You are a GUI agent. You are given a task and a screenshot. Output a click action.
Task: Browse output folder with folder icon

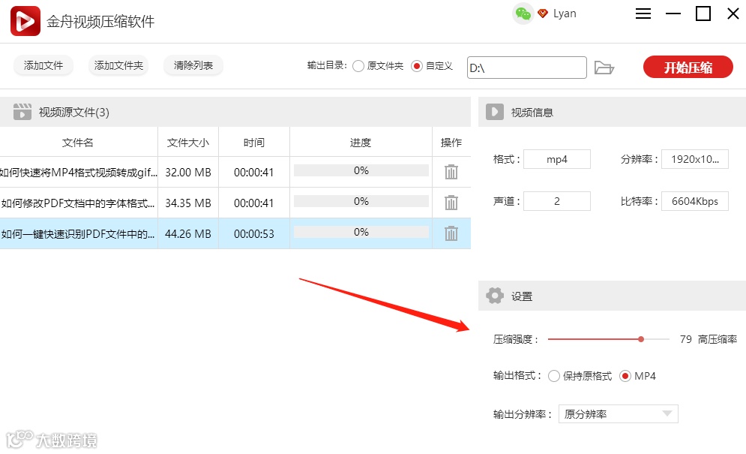(604, 68)
